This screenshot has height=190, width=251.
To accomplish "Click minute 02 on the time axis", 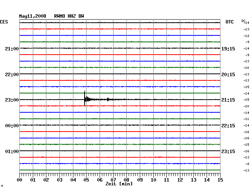I will (x=46, y=180).
